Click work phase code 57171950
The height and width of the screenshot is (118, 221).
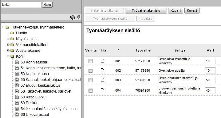click(143, 61)
